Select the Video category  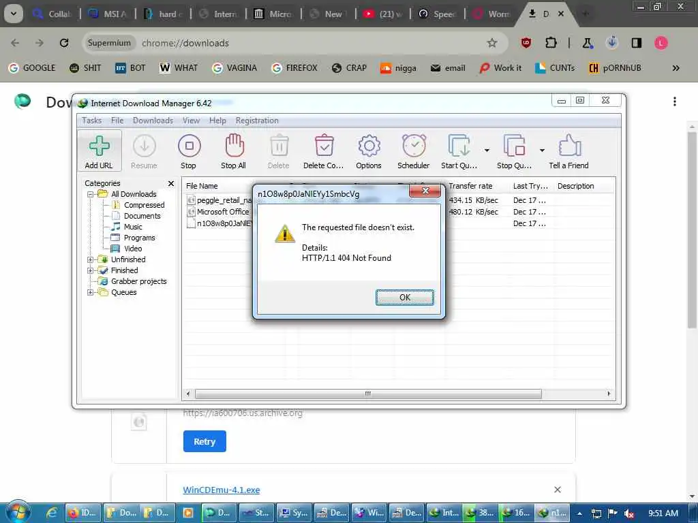coord(133,249)
